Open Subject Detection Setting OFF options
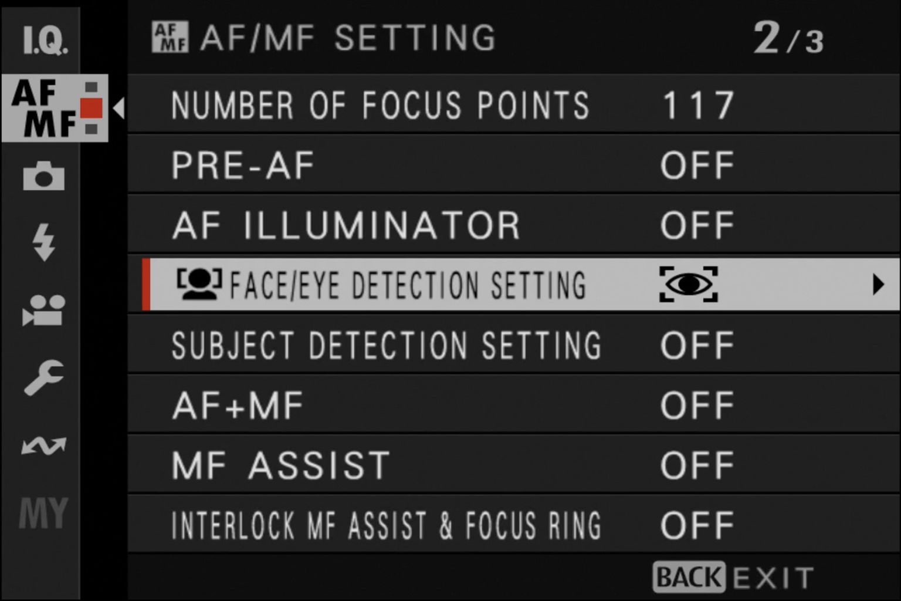This screenshot has height=601, width=901. pos(697,345)
